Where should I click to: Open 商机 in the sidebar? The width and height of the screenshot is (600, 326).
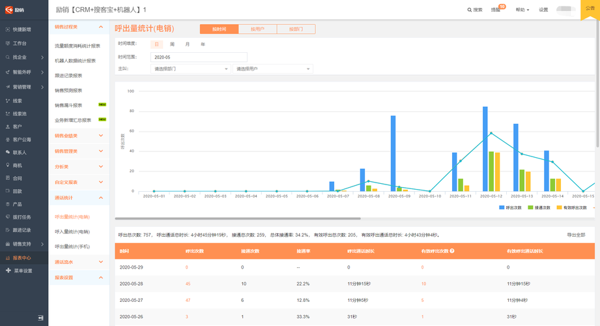click(x=17, y=166)
